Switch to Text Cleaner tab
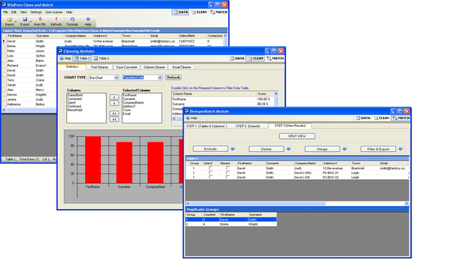 pyautogui.click(x=99, y=68)
